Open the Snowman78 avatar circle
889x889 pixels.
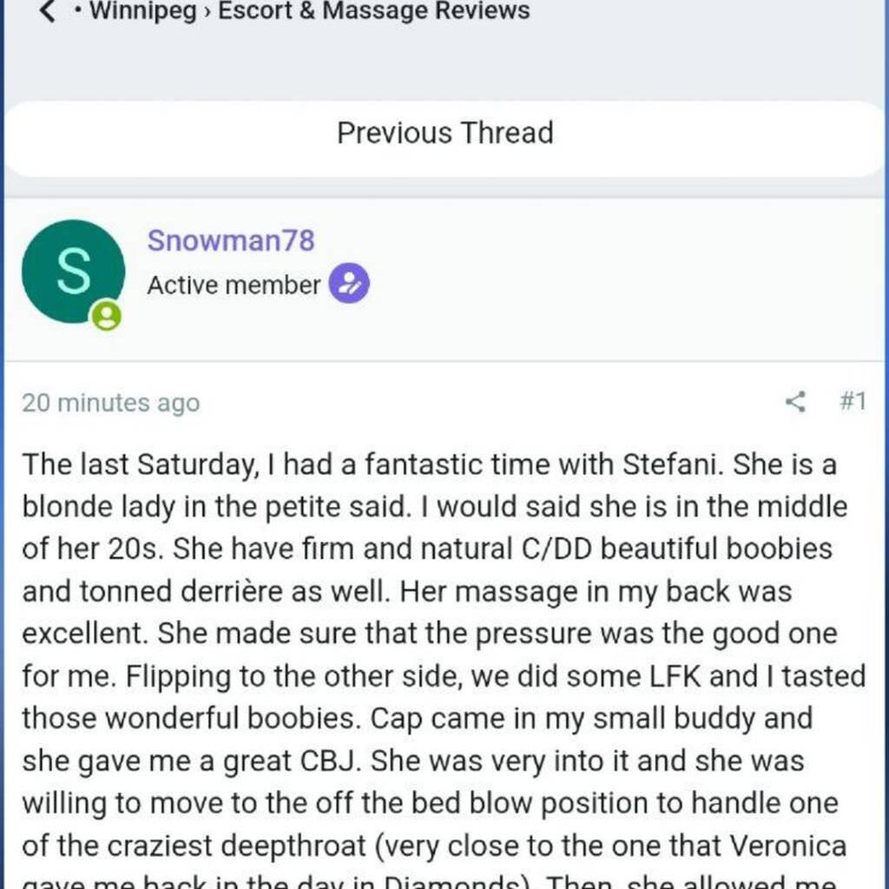coord(73,272)
